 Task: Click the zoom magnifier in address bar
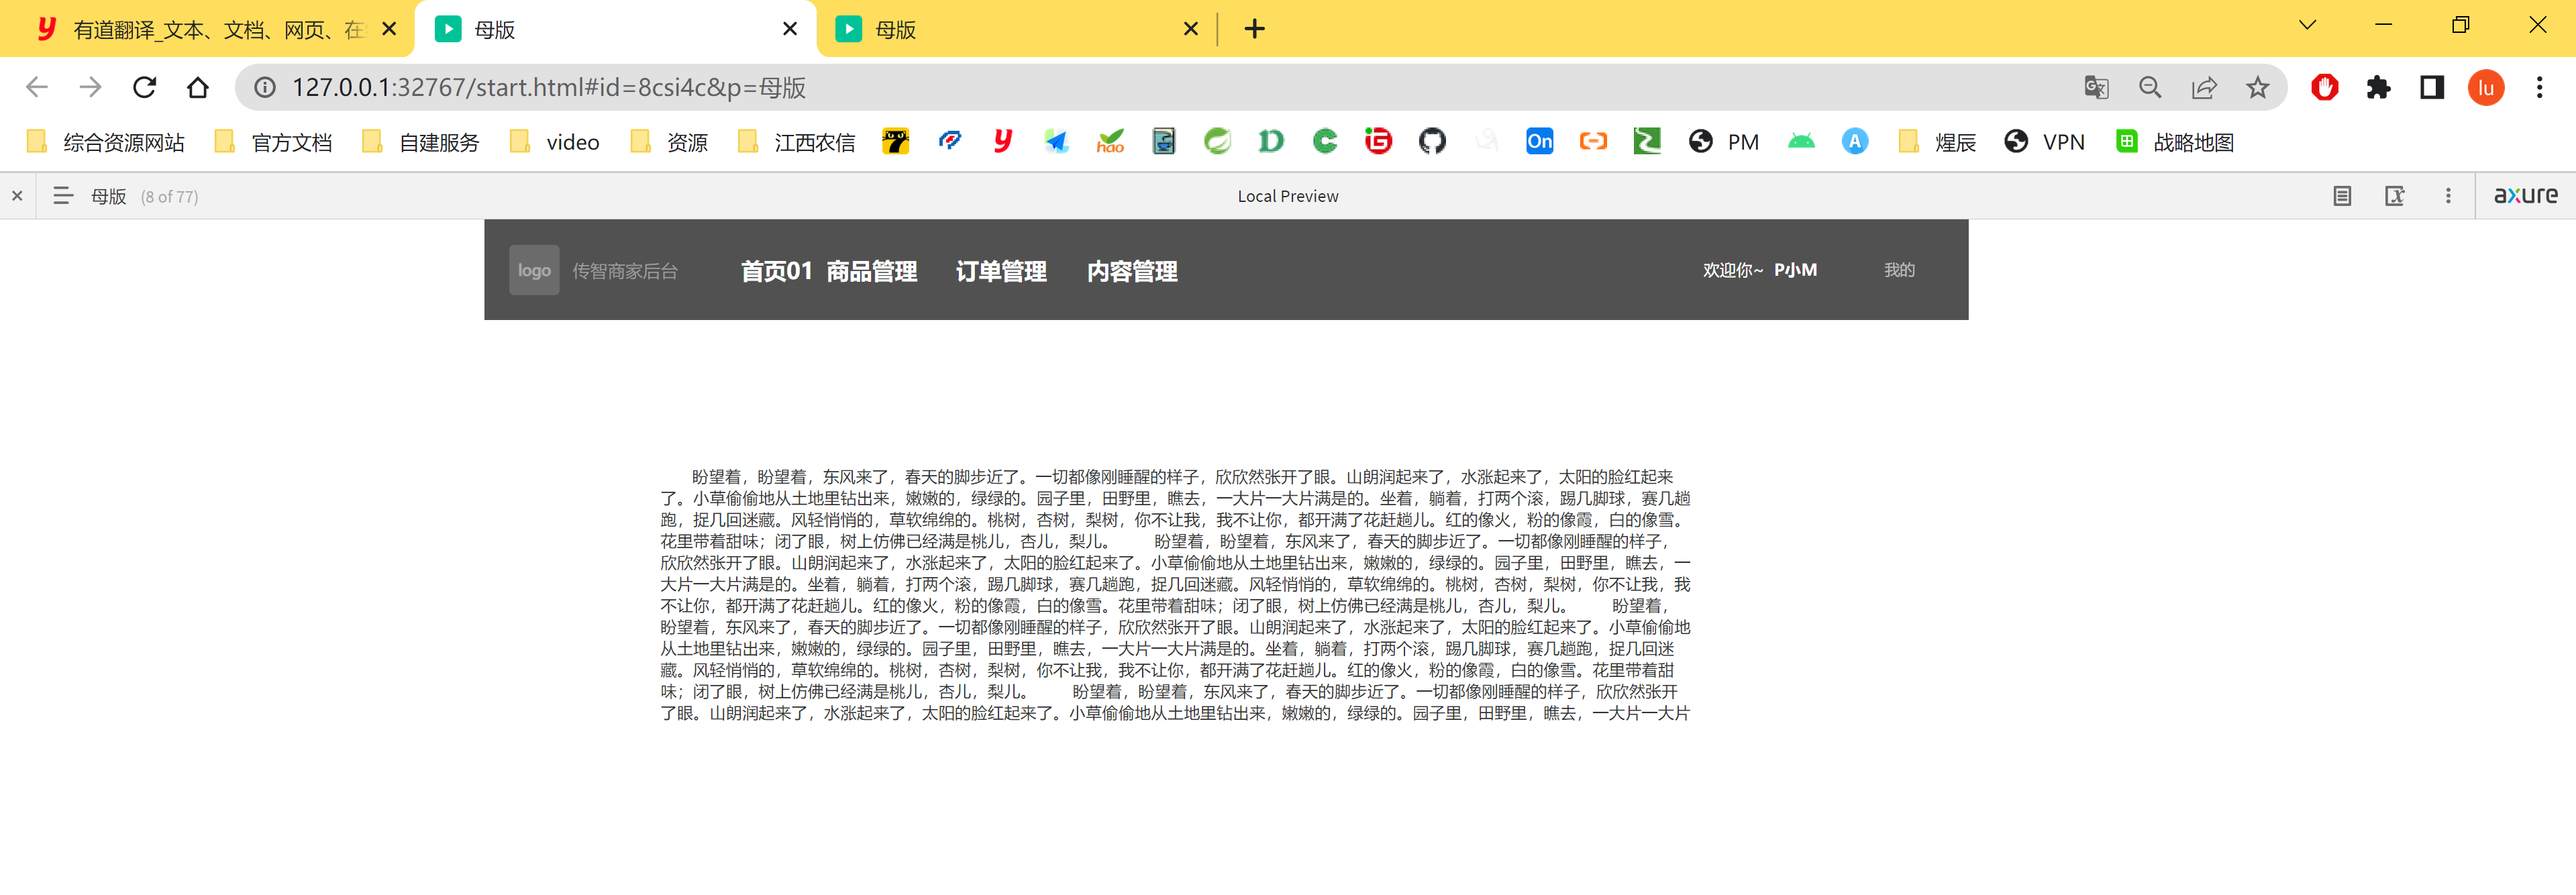pos(2150,88)
